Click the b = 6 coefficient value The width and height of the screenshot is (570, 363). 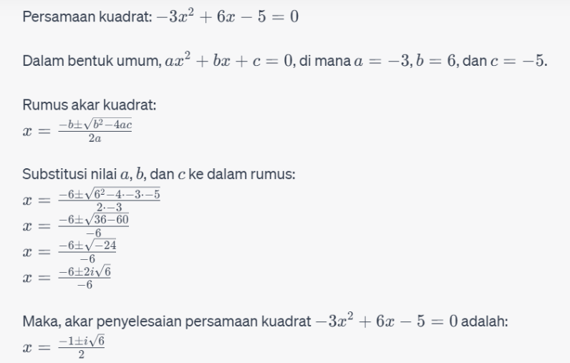coord(436,61)
